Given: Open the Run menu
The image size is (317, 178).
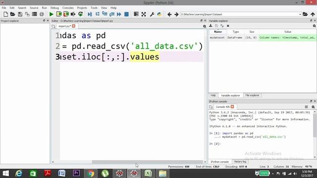Looking at the screenshot, I should click(x=44, y=8).
